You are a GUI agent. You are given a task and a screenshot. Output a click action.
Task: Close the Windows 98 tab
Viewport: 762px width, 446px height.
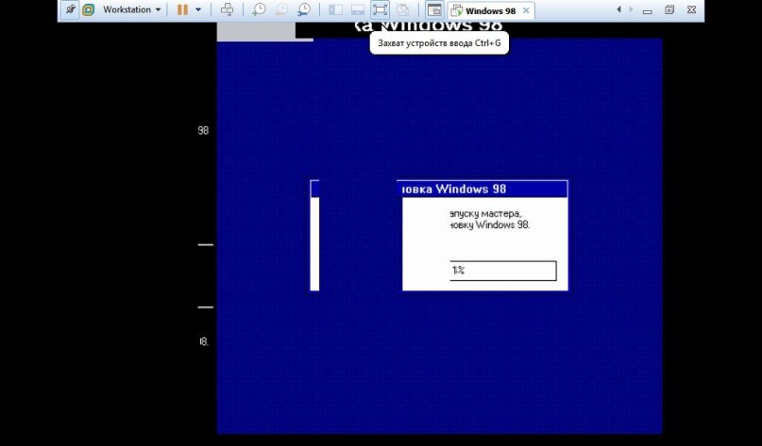526,10
